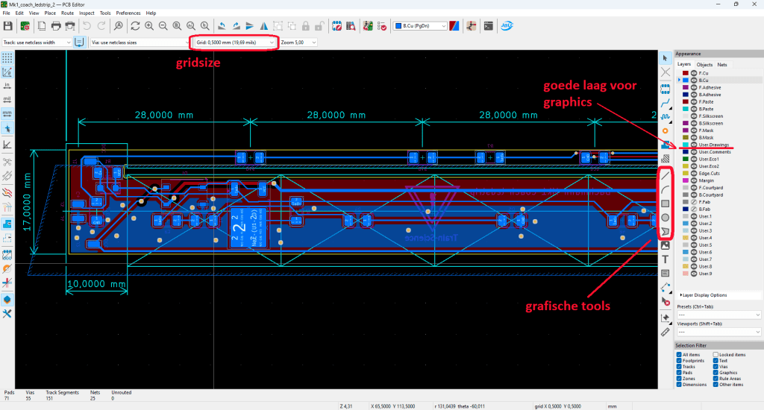Select the Edge.Cuts layer
Screen dimensions: 764x410
point(709,173)
